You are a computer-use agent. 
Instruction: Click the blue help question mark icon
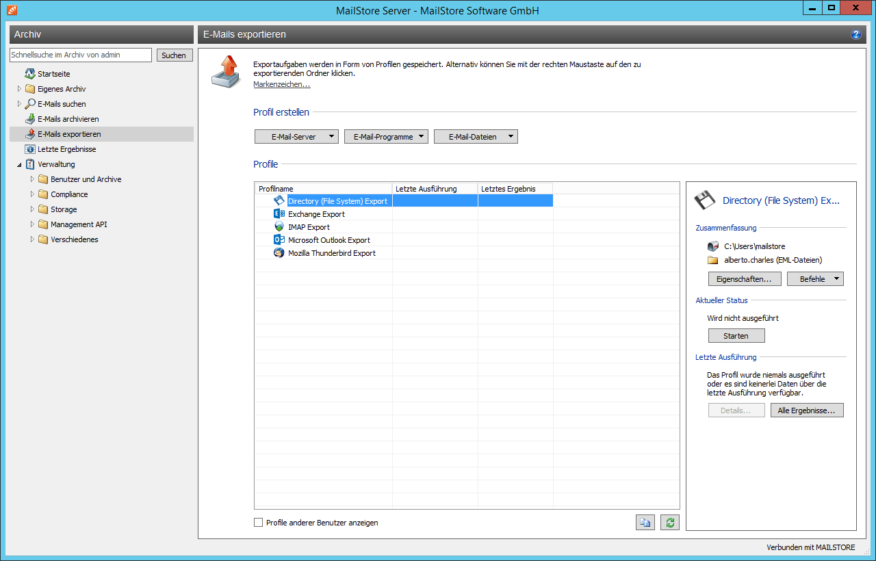pos(856,34)
